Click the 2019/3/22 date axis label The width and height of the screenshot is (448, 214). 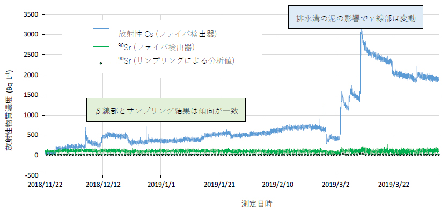click(393, 185)
